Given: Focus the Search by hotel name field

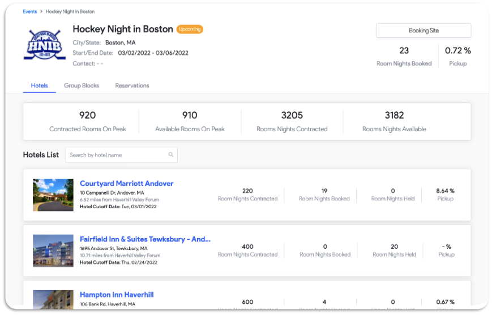Looking at the screenshot, I should 121,155.
